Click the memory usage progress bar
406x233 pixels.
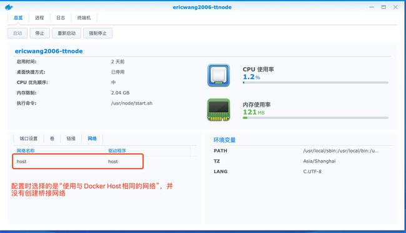[x=315, y=118]
